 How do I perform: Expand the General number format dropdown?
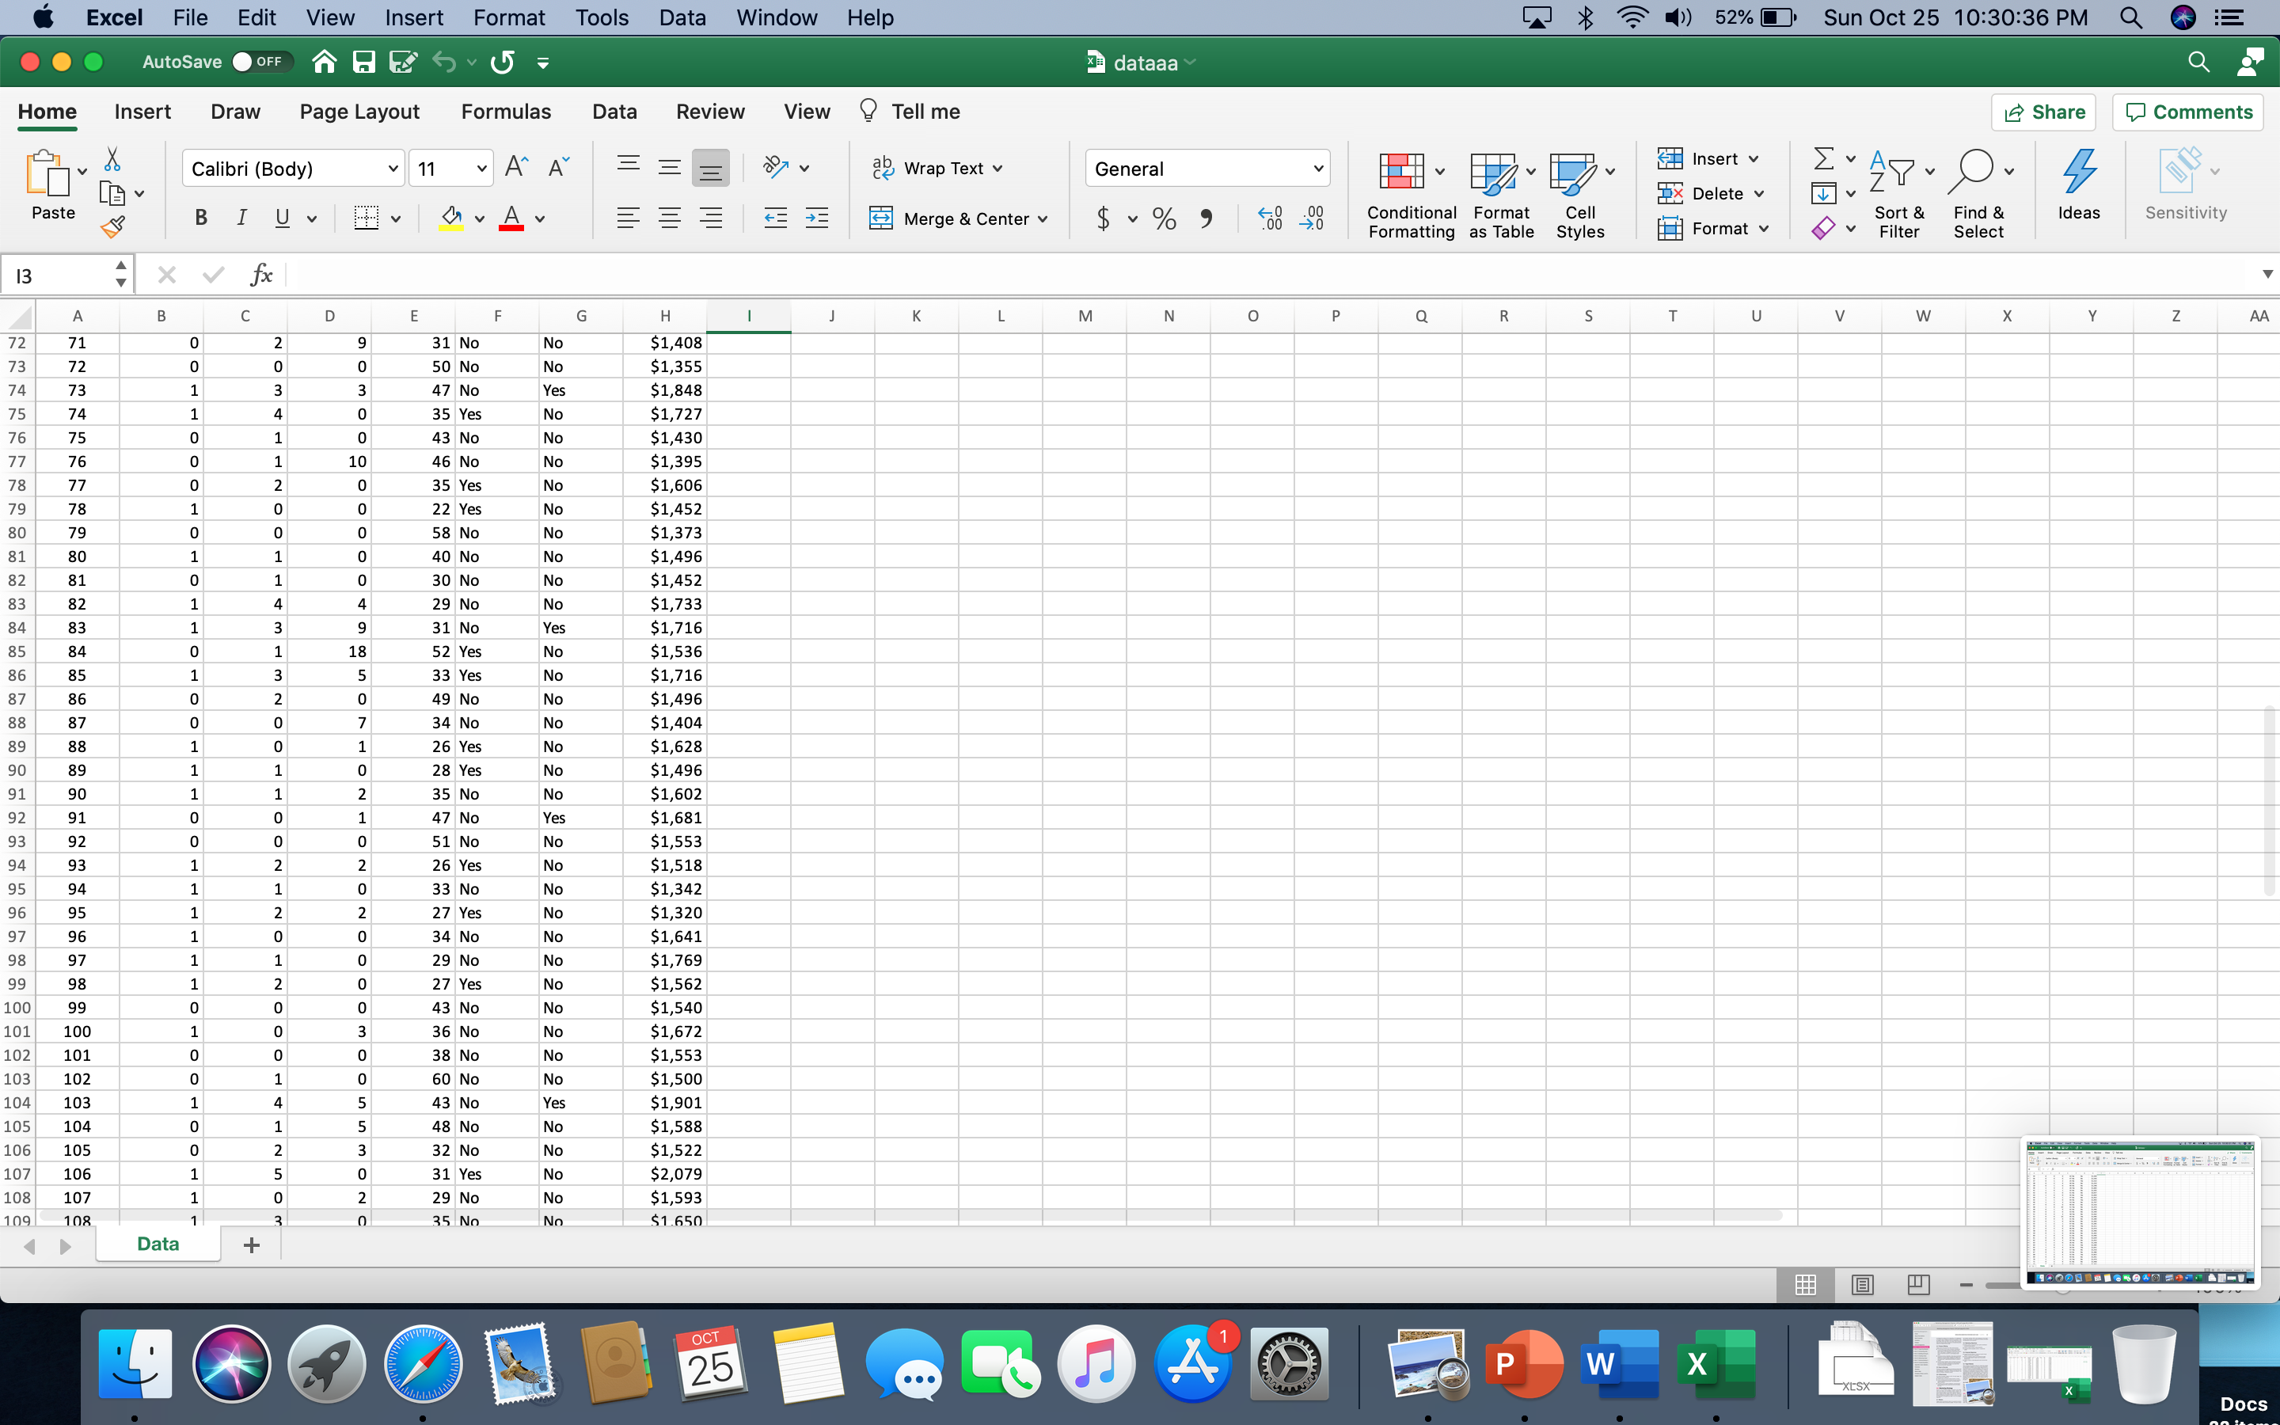tap(1317, 169)
